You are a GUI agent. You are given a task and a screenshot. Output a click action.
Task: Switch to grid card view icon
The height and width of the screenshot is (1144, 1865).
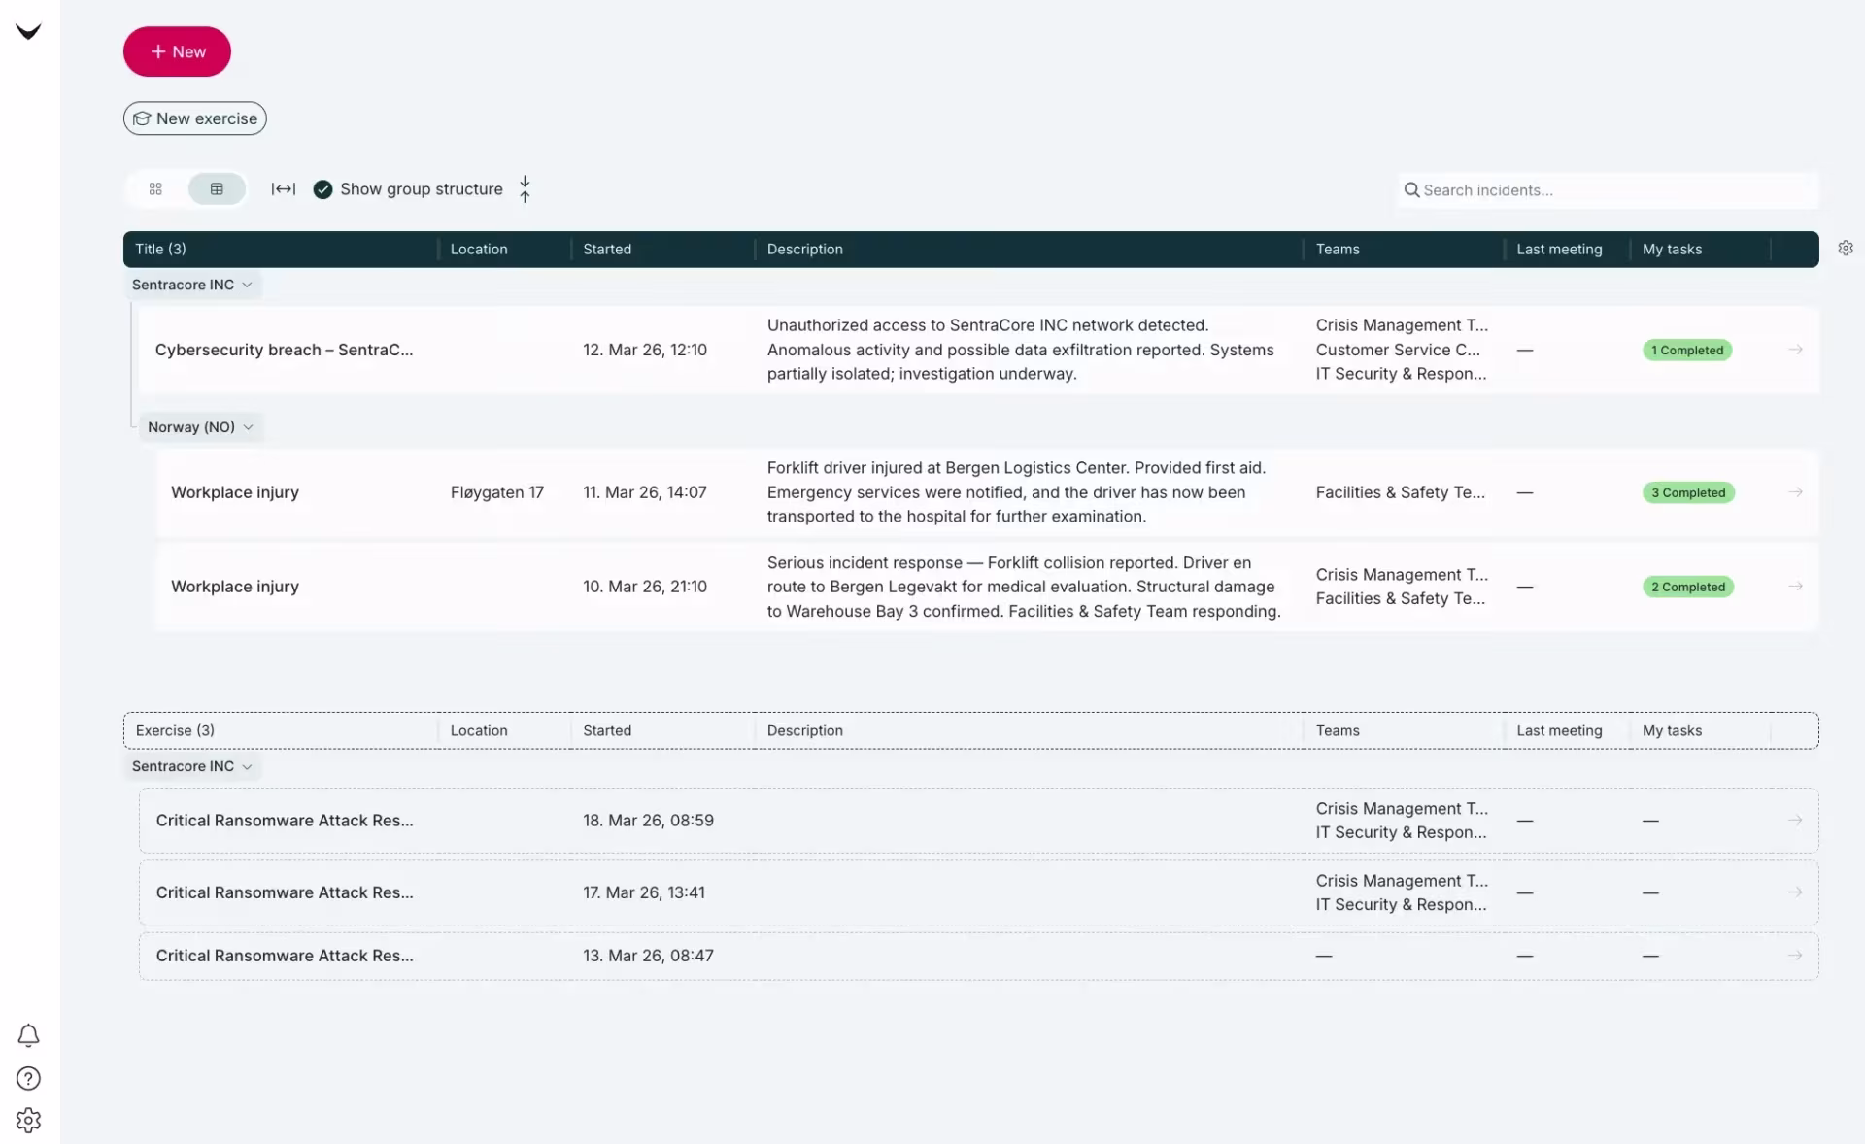(155, 189)
